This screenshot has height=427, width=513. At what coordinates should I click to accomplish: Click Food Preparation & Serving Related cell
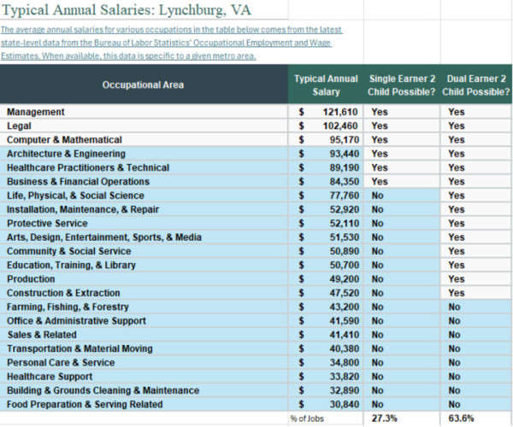click(144, 404)
